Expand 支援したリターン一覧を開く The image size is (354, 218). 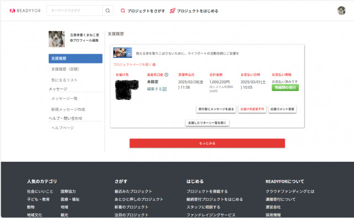(207, 123)
